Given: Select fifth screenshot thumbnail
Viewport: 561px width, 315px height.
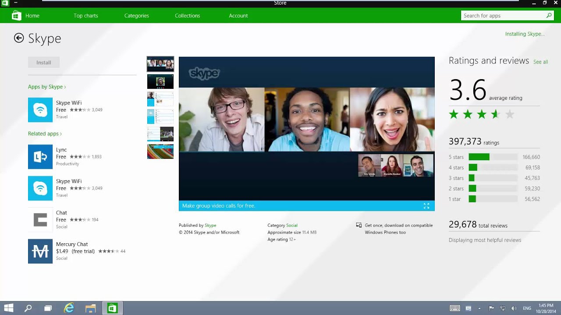Looking at the screenshot, I should click(x=160, y=134).
